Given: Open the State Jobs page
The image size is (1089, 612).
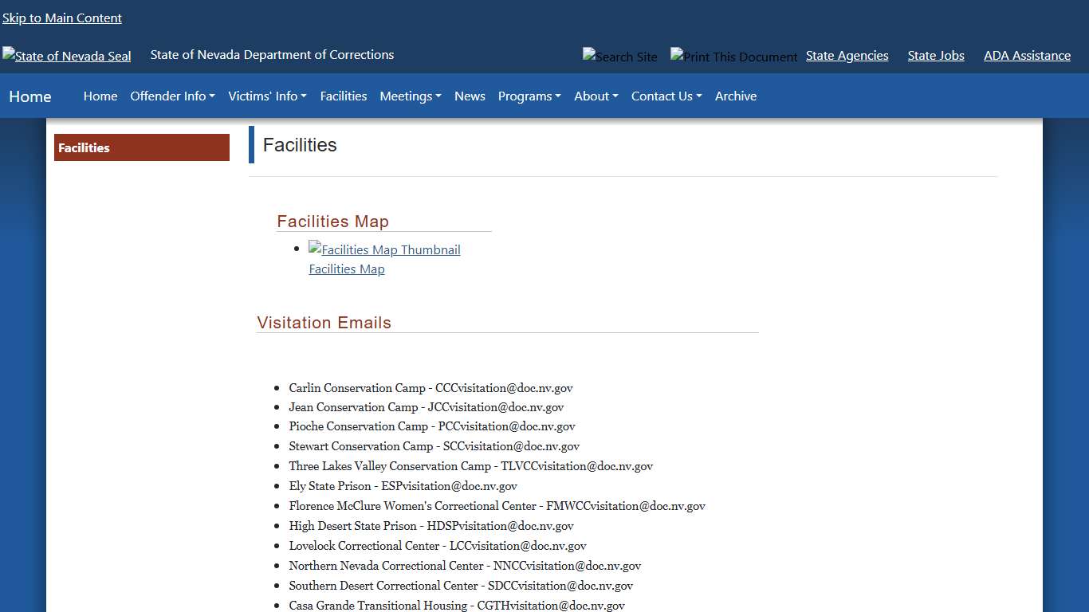Looking at the screenshot, I should point(935,55).
